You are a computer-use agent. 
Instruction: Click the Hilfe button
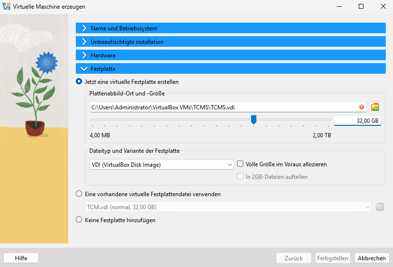point(21,258)
